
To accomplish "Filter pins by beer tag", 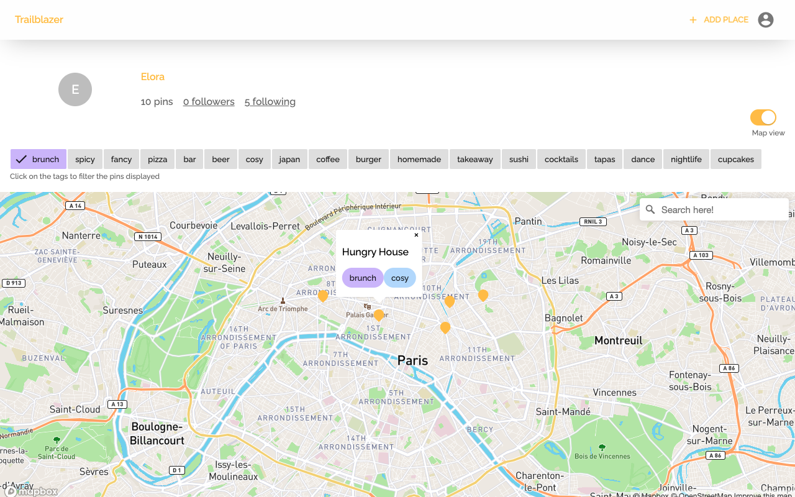I will [220, 159].
